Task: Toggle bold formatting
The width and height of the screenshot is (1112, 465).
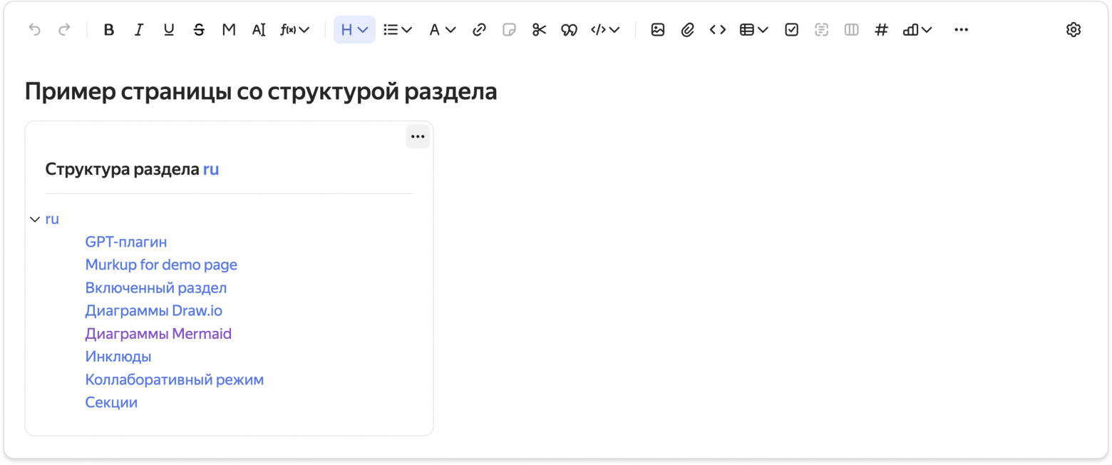Action: 109,29
